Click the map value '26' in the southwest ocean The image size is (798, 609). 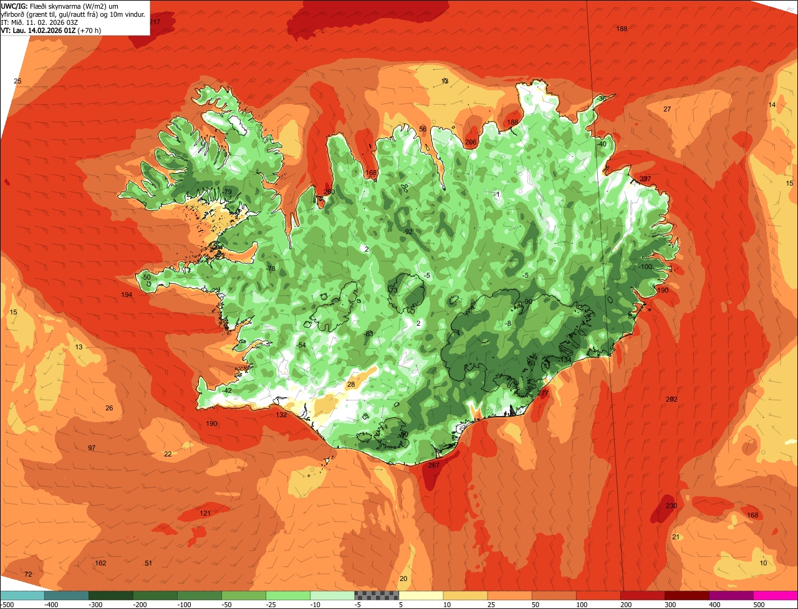pyautogui.click(x=109, y=408)
